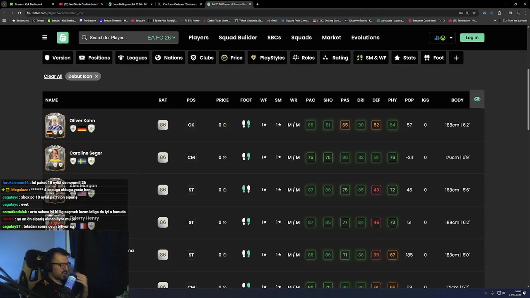The height and width of the screenshot is (298, 530).
Task: Click Oliver Kahn's GK position badge
Action: pyautogui.click(x=191, y=125)
